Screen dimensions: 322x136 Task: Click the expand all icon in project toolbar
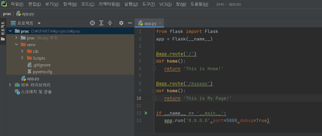tap(101, 23)
